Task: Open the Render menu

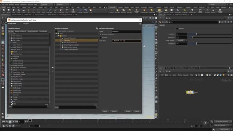Action: [11, 5]
